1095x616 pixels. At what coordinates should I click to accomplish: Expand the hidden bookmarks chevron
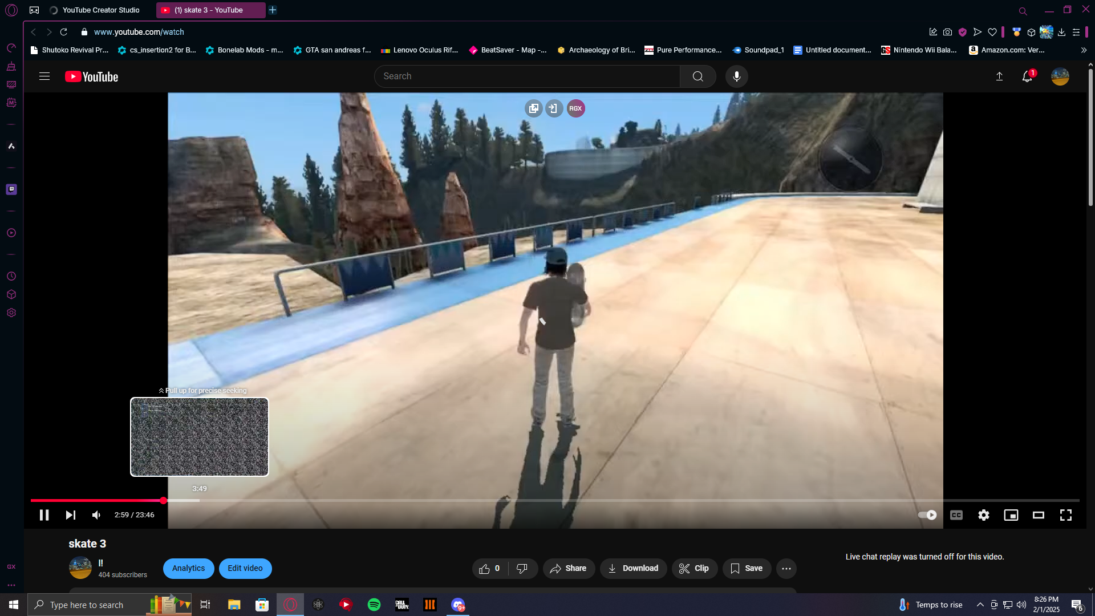click(1084, 50)
